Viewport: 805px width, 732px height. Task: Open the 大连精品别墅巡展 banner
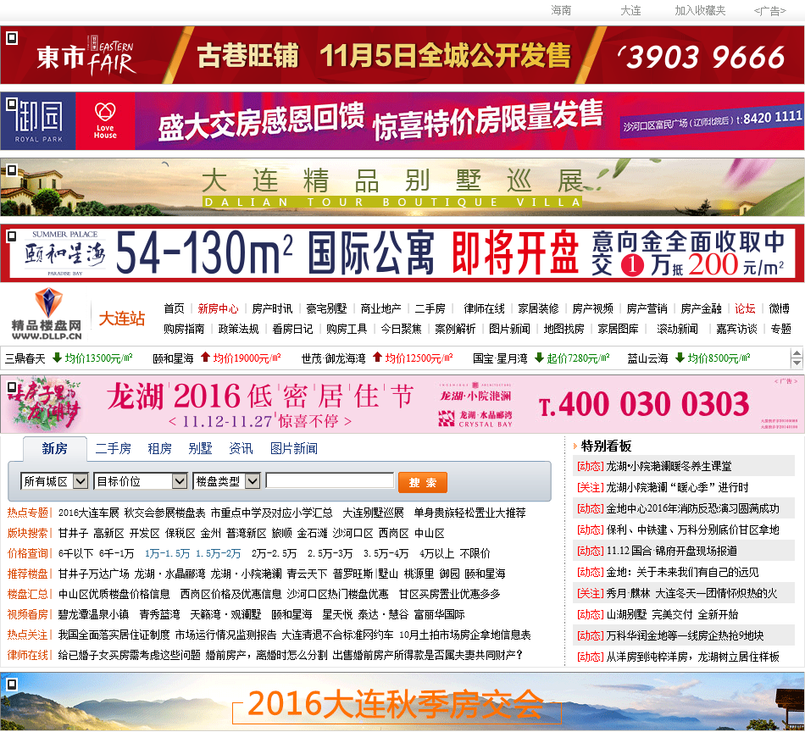coord(402,187)
